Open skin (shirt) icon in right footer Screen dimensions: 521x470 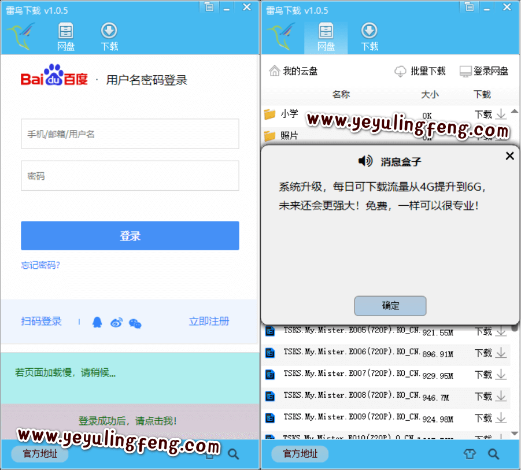(x=470, y=454)
